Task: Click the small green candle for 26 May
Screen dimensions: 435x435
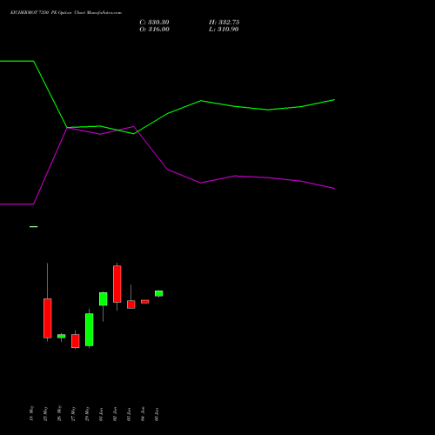Action: click(x=62, y=336)
